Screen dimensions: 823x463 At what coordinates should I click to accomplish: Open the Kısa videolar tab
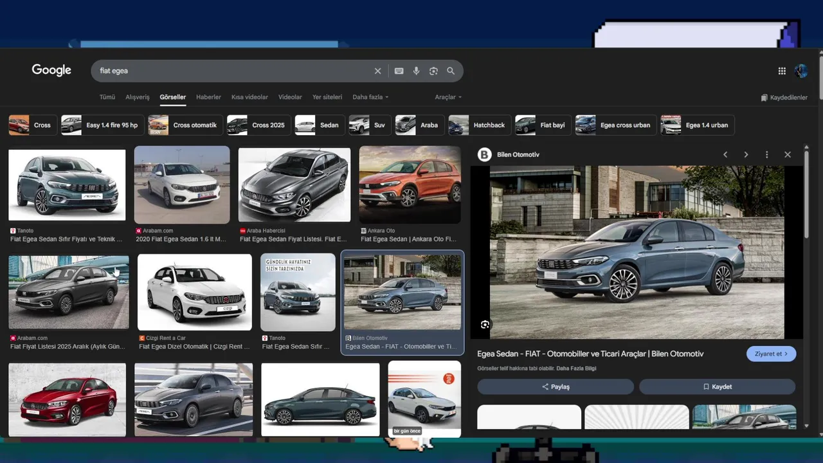(249, 97)
